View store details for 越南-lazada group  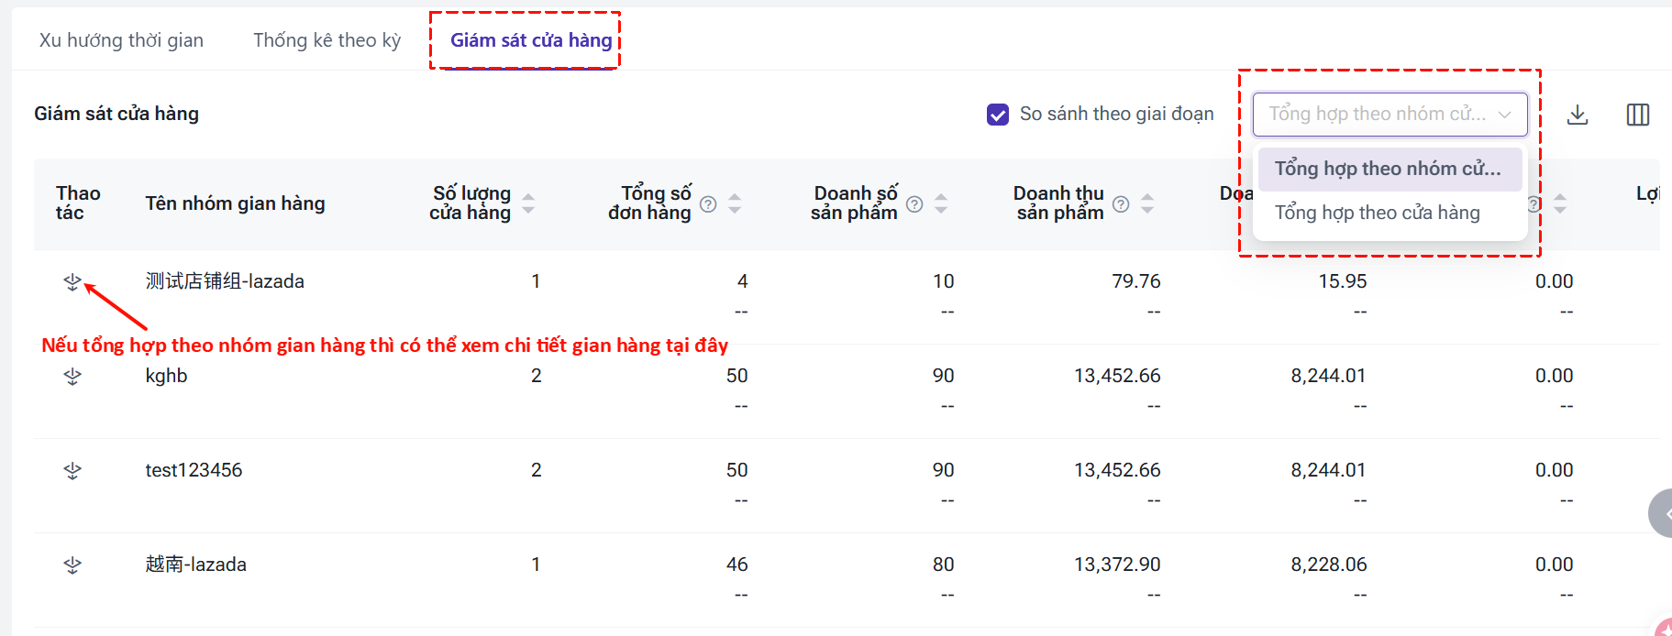[72, 565]
